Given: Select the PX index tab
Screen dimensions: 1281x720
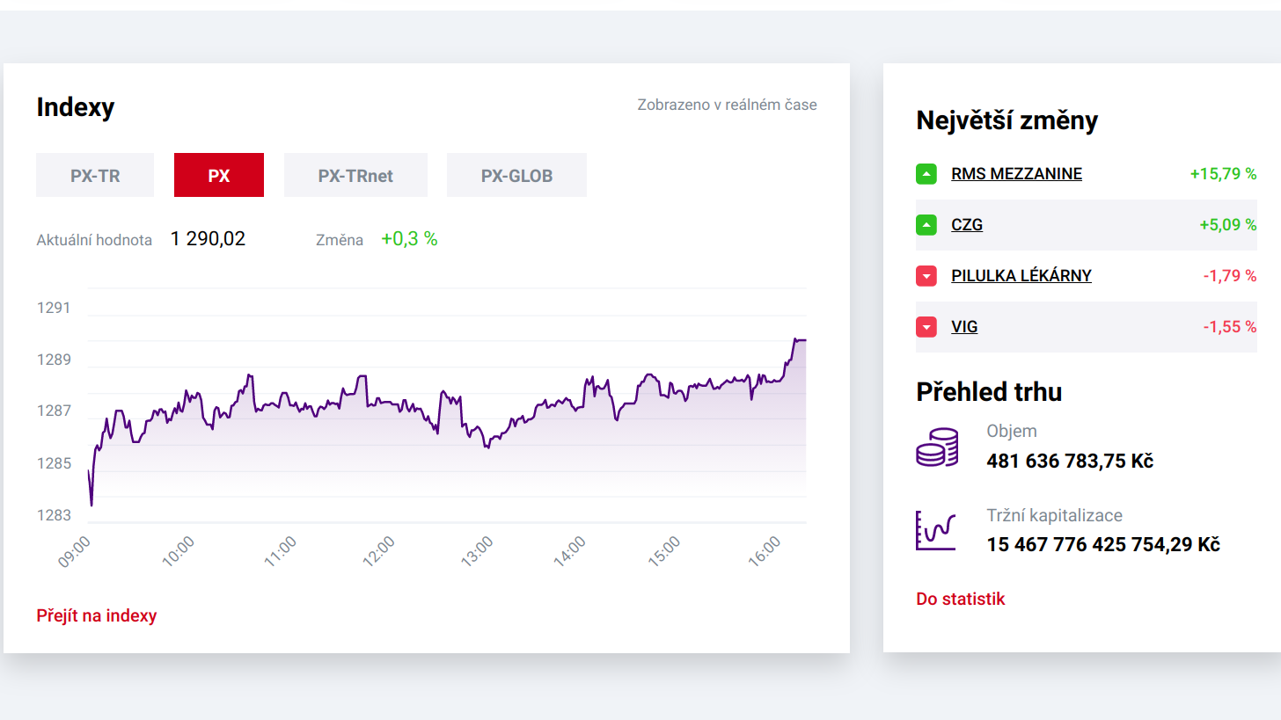Looking at the screenshot, I should click(x=219, y=175).
